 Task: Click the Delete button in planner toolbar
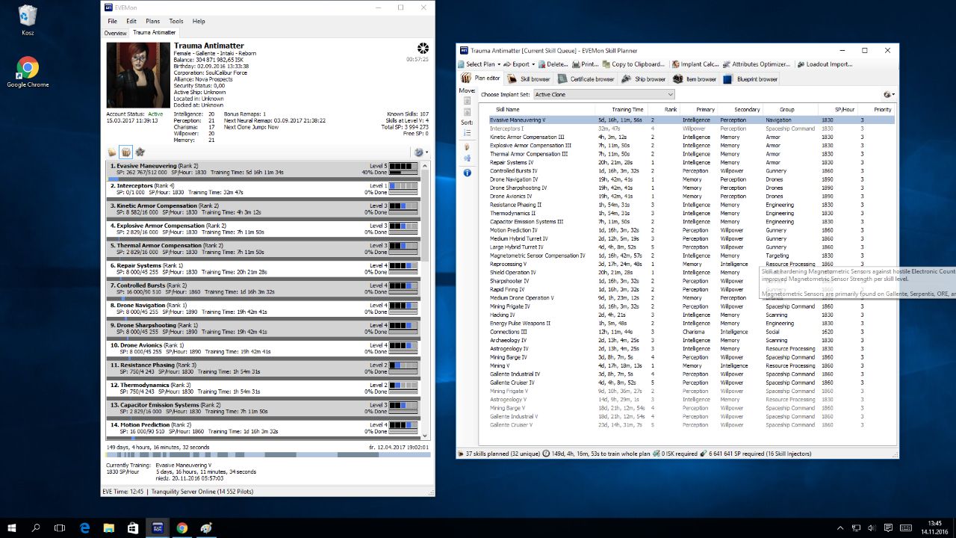(x=553, y=64)
